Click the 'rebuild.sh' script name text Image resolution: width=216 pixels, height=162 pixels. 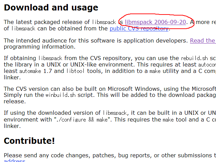coord(194,58)
